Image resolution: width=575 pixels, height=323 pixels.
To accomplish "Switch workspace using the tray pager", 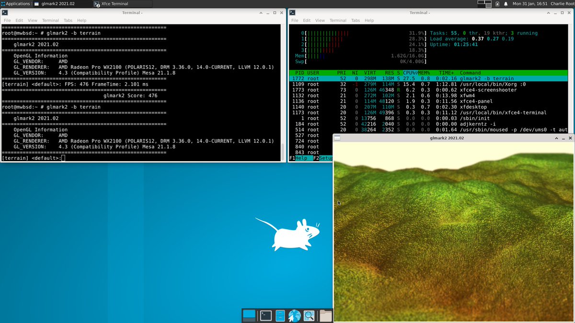I will [482, 4].
